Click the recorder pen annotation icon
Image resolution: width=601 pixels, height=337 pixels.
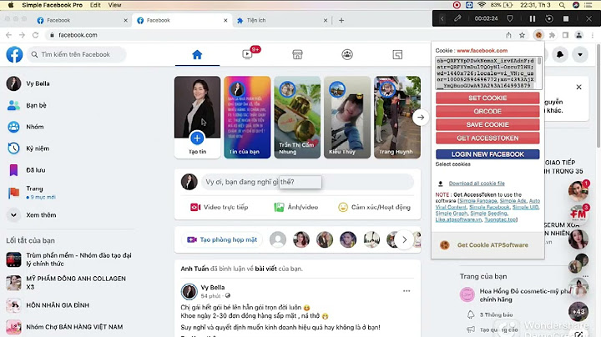coord(457,18)
